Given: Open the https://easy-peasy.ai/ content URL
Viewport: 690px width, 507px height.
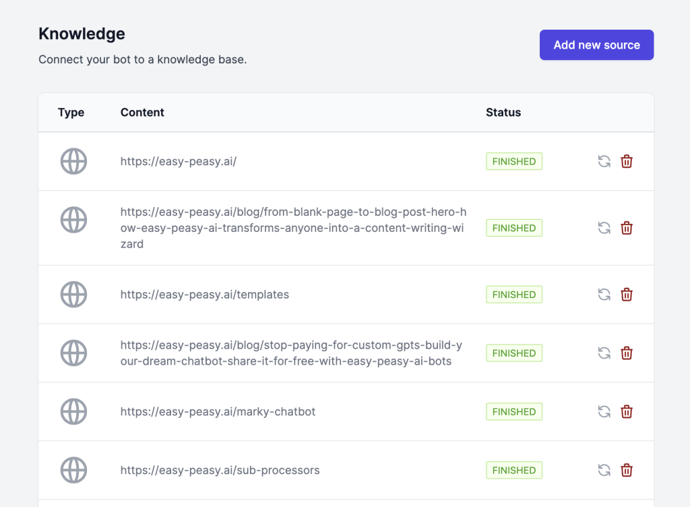Looking at the screenshot, I should [179, 162].
